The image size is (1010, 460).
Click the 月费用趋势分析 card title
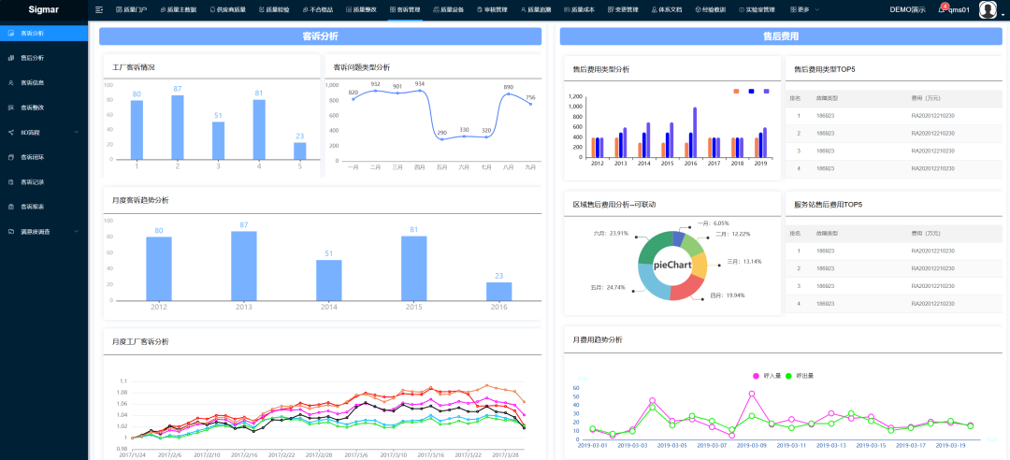click(x=597, y=339)
